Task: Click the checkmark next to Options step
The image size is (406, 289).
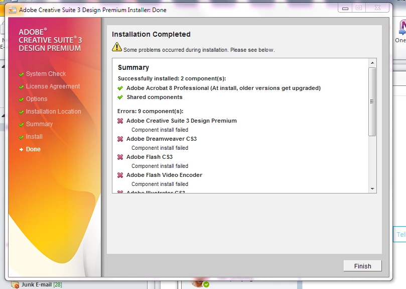Action: coord(21,100)
